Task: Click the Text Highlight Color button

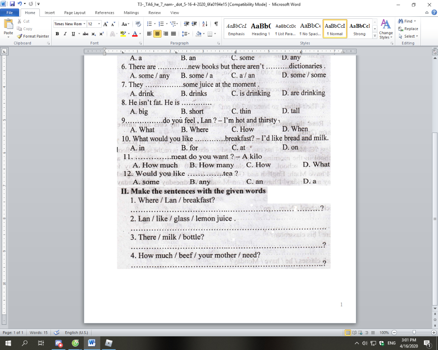Action: pyautogui.click(x=123, y=34)
